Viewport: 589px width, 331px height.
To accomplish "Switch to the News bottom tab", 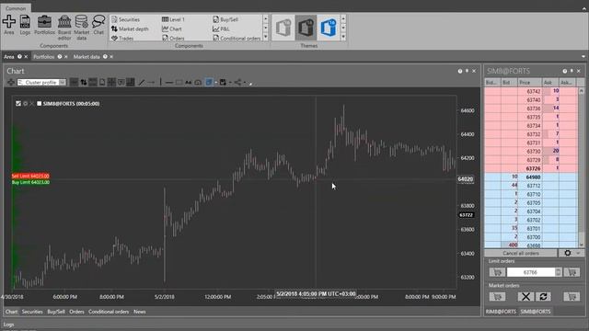I will point(139,312).
